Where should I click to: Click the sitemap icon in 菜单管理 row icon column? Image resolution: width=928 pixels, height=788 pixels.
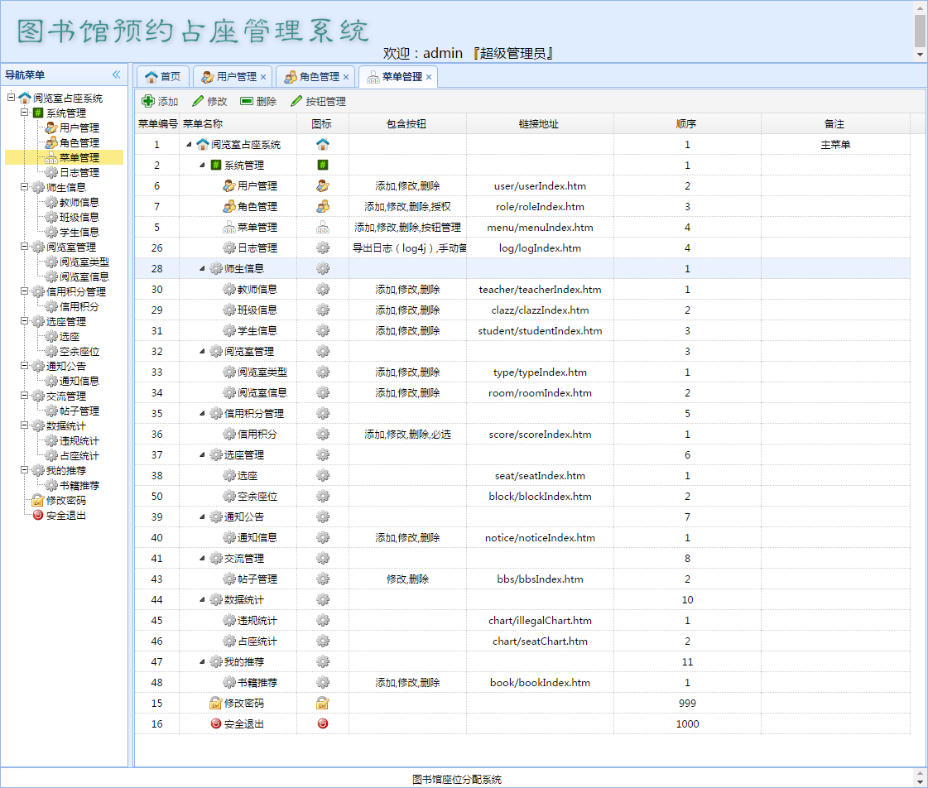click(323, 227)
